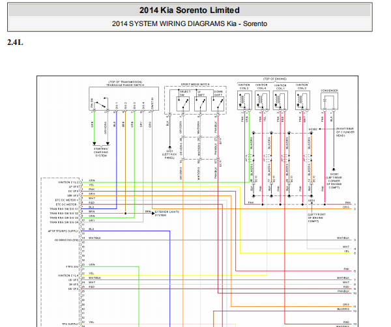The image size is (391, 327).
Task: Click the 'WHT/BLK' label at output line 3
Action: coord(343,238)
